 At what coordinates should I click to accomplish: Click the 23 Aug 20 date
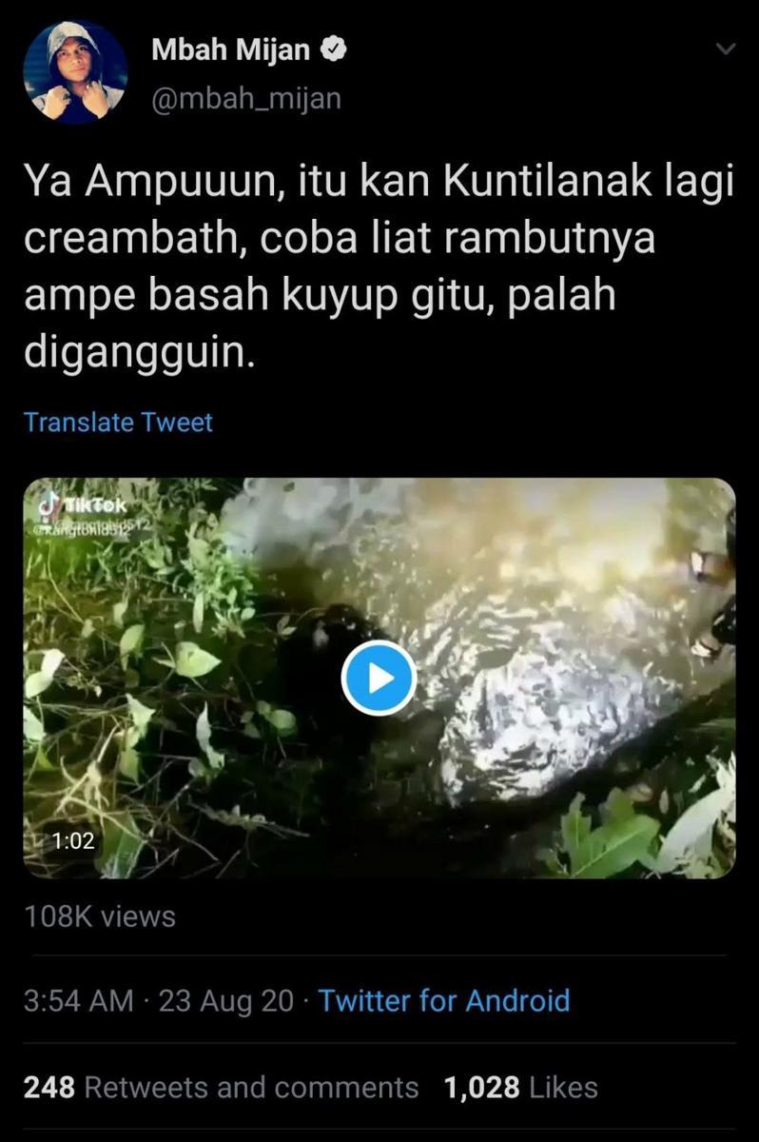pos(226,1000)
